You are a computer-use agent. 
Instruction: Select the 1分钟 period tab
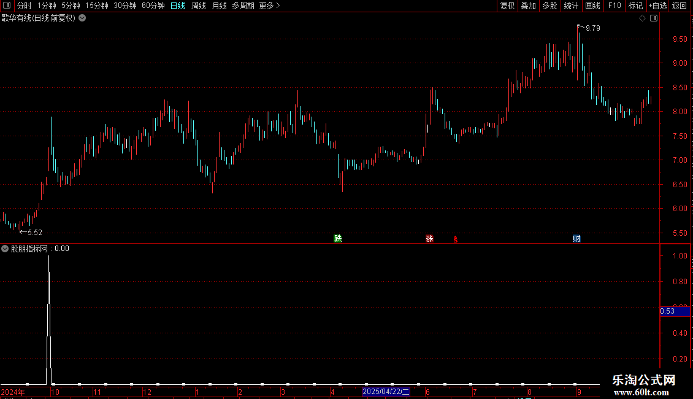click(x=47, y=6)
